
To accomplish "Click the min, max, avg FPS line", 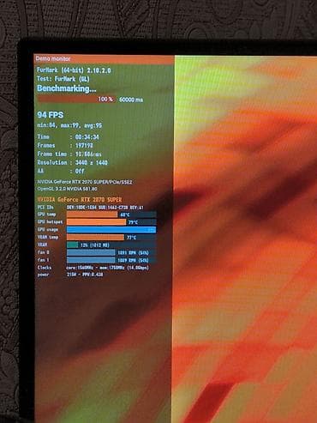I will tap(69, 125).
